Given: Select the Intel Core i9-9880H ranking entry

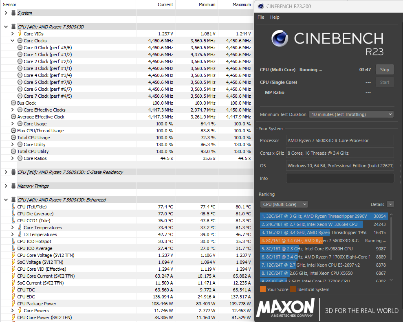Looking at the screenshot, I should coord(323,249).
